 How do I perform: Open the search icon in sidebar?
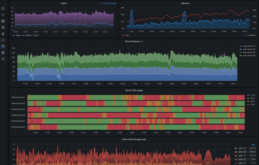click(x=3, y=9)
